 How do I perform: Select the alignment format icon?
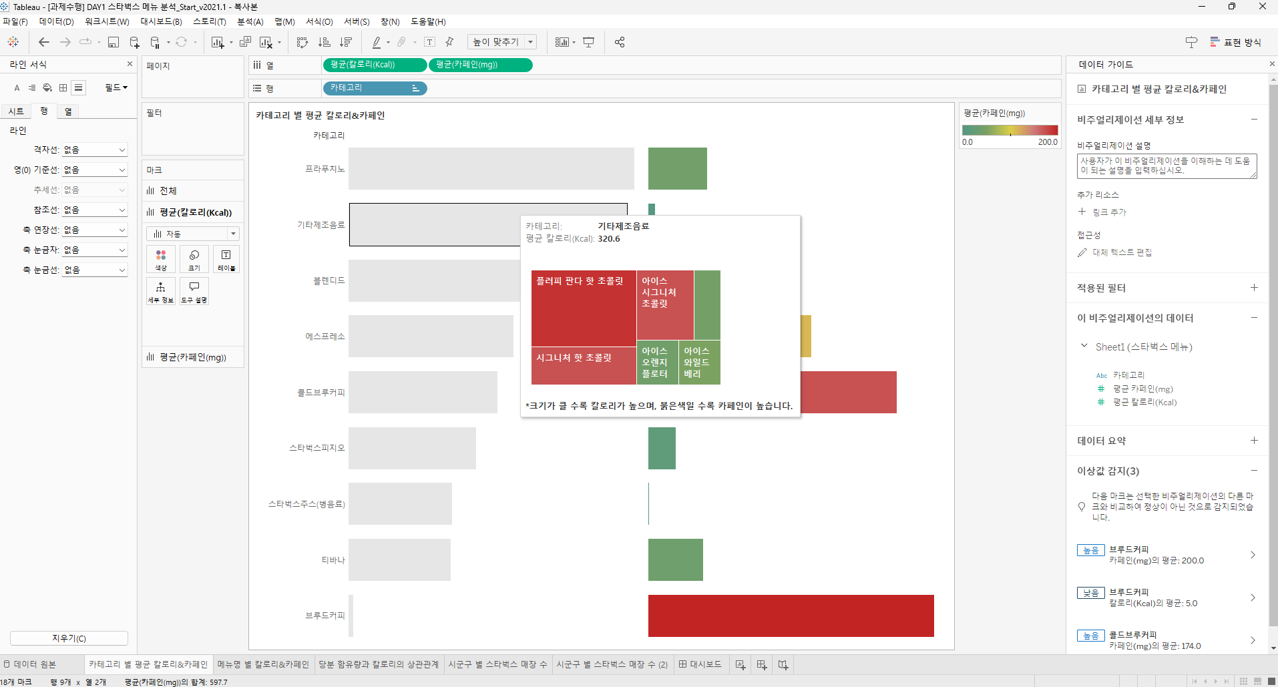point(32,87)
